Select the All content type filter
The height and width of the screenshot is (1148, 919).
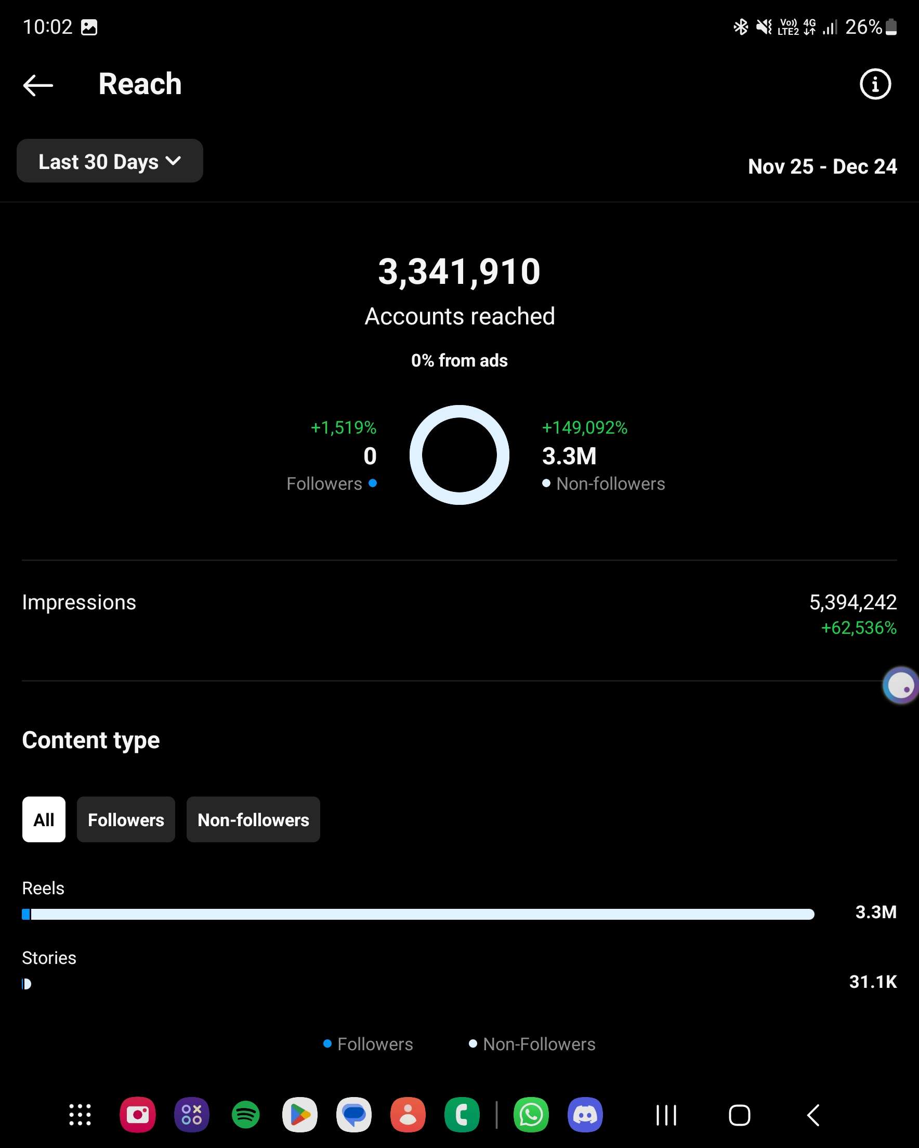44,819
